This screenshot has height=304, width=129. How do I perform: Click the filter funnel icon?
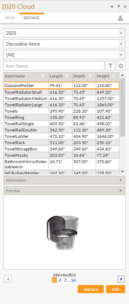[x=110, y=66]
